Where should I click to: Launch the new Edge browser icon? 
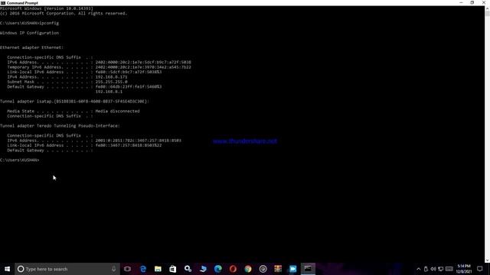coord(217,269)
